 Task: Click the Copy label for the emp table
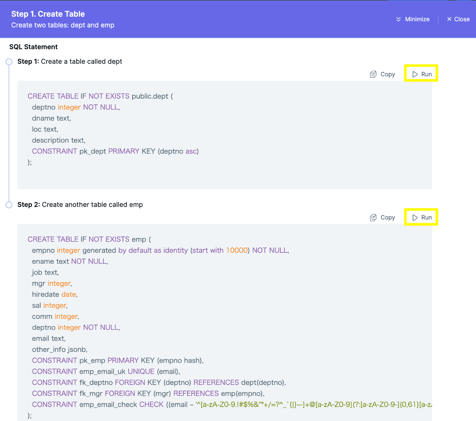[x=388, y=217]
